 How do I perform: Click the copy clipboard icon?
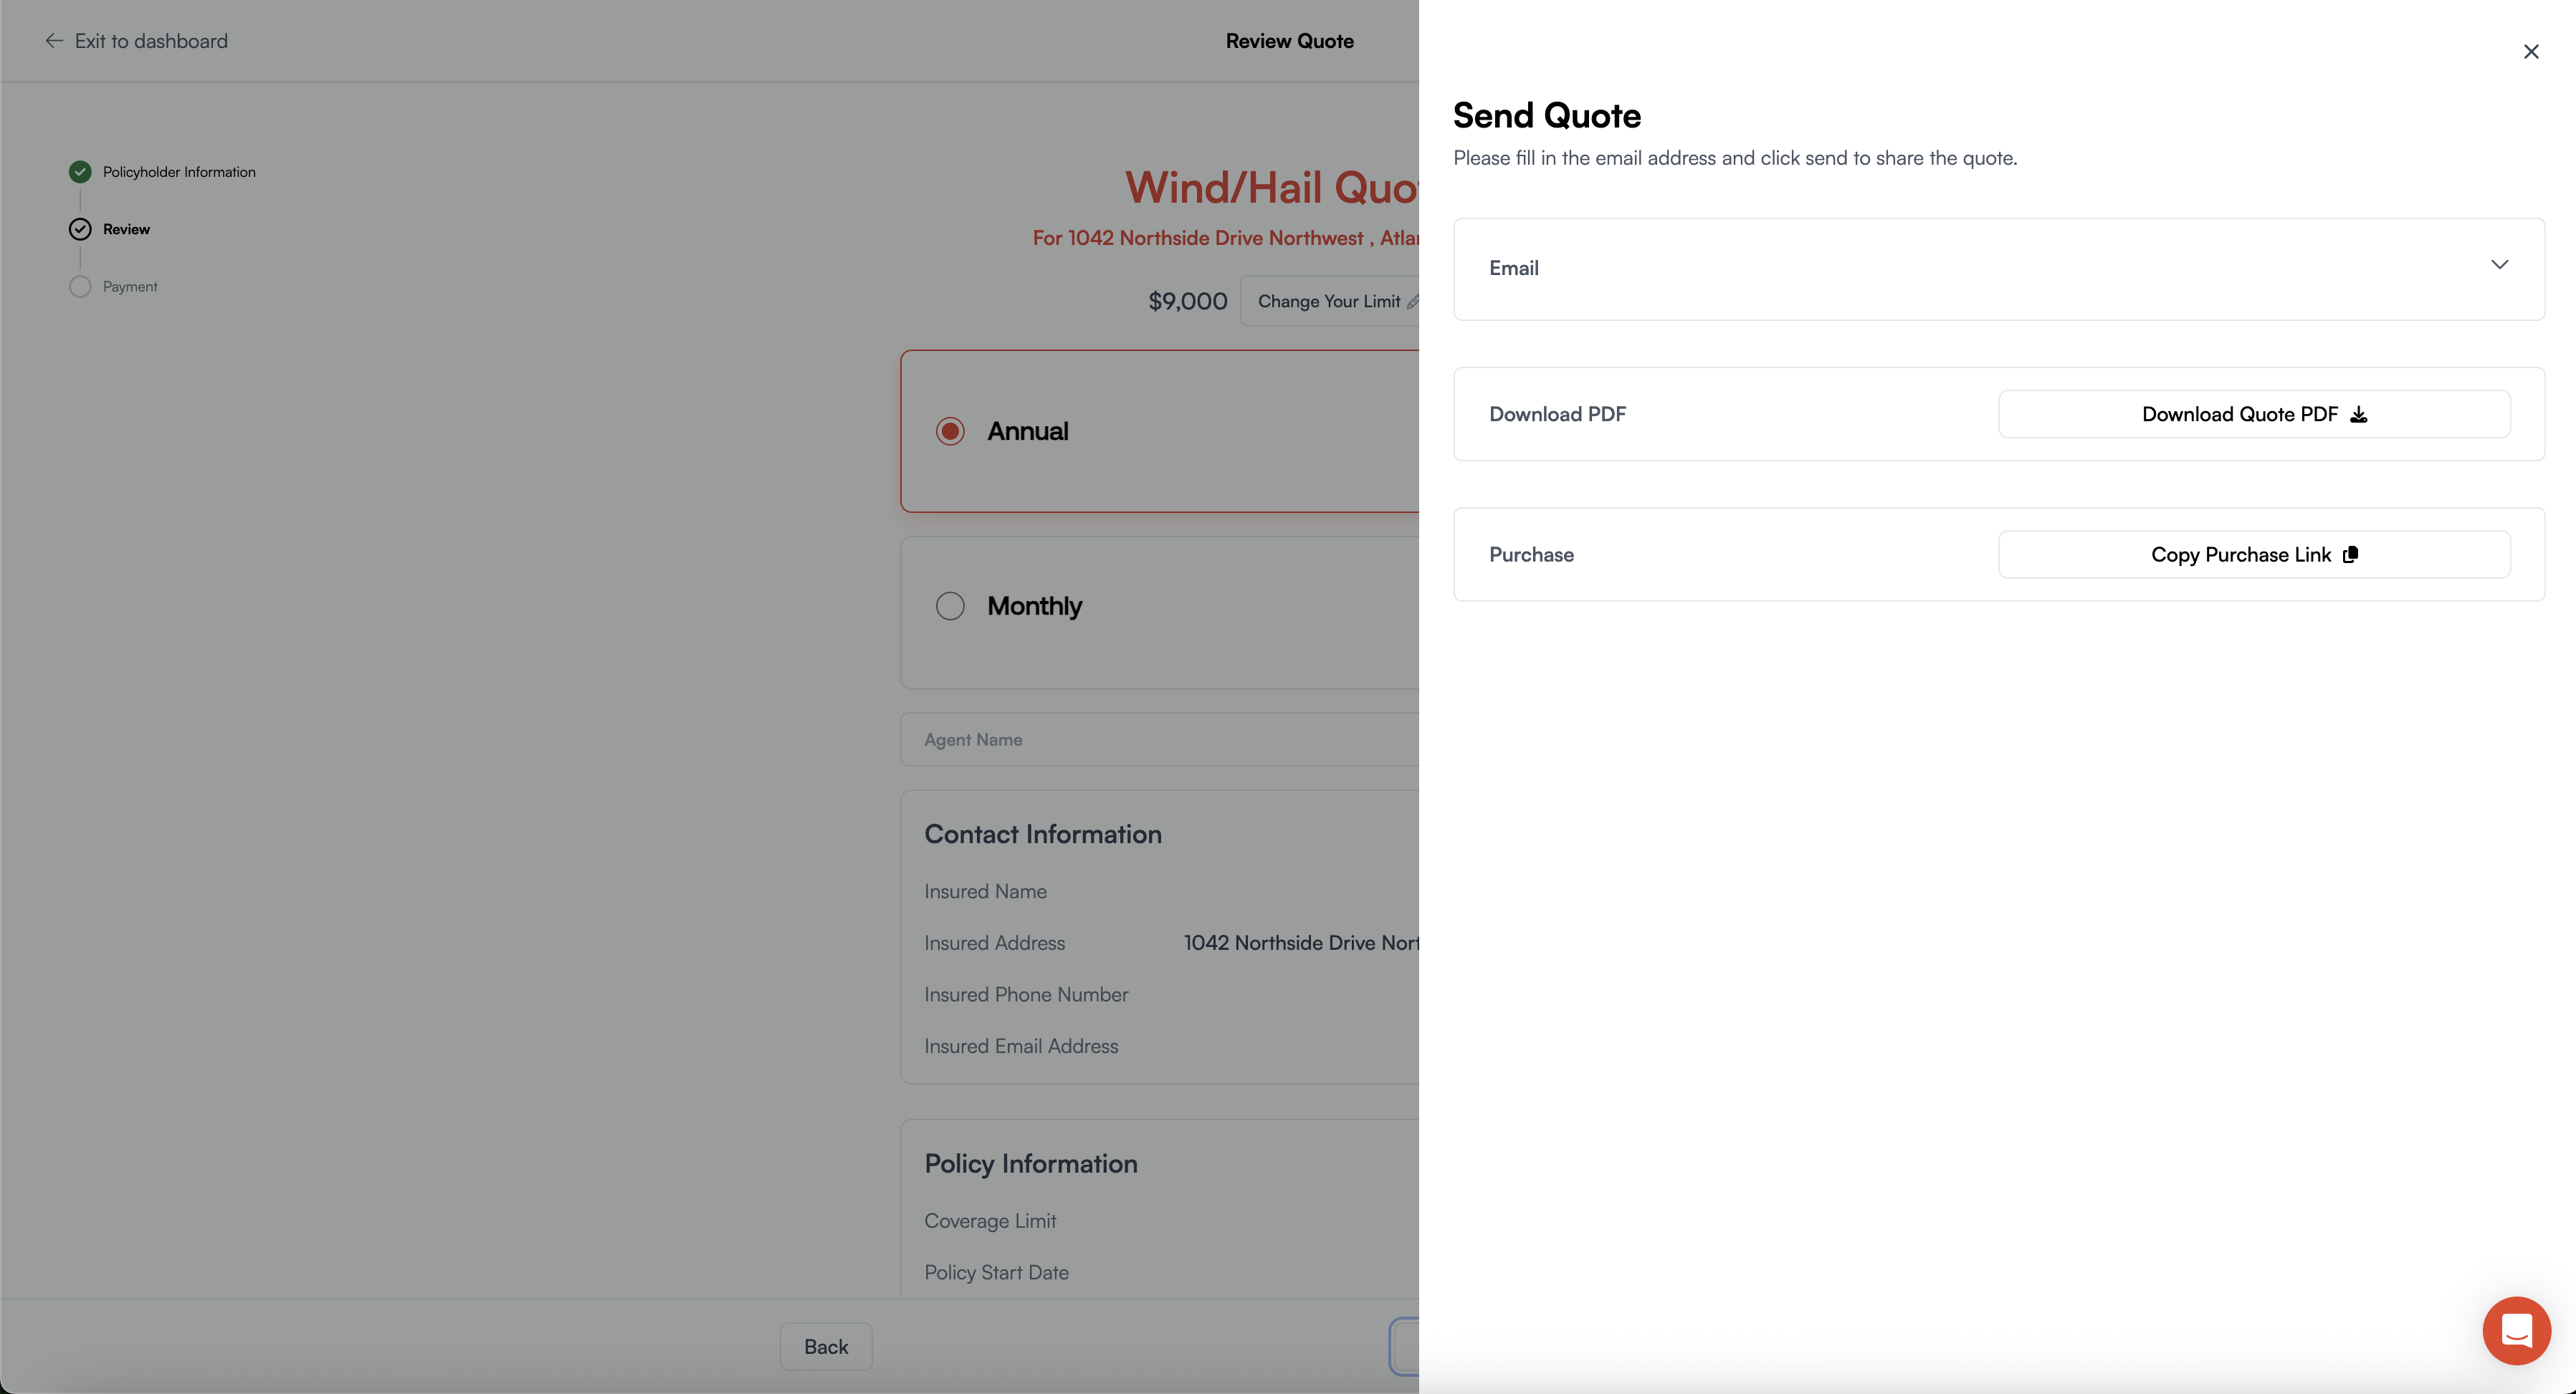point(2350,554)
